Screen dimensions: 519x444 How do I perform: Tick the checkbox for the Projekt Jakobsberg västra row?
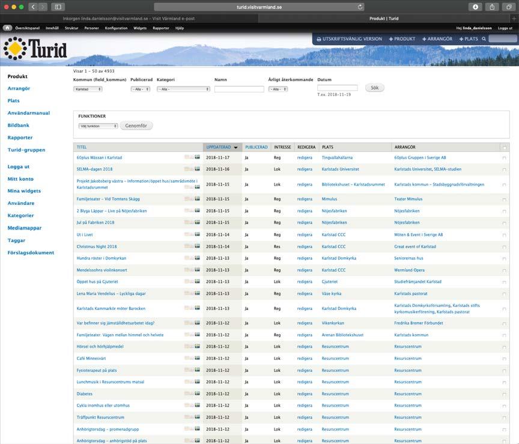(504, 185)
